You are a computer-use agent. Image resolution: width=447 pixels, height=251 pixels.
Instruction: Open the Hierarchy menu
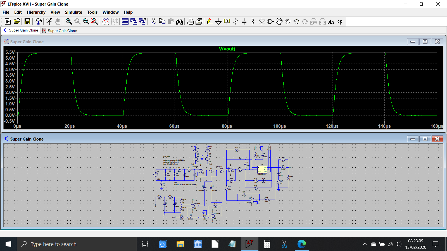point(36,12)
